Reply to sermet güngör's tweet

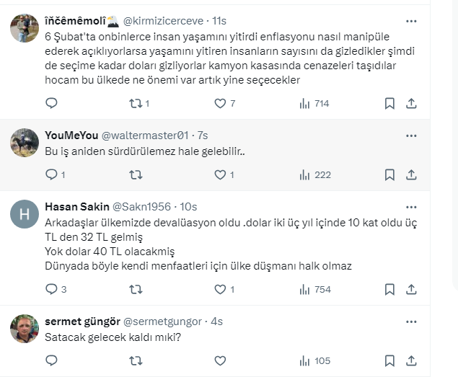click(51, 360)
